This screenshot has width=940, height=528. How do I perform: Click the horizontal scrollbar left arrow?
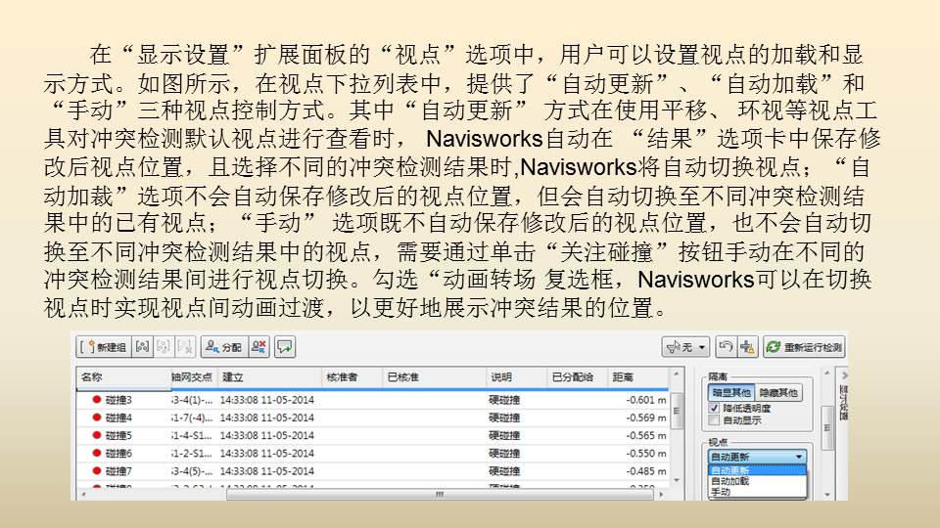coord(82,495)
